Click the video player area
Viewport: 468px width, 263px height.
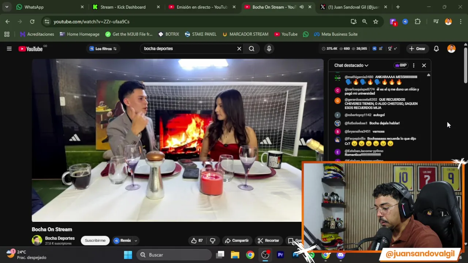pyautogui.click(x=178, y=140)
